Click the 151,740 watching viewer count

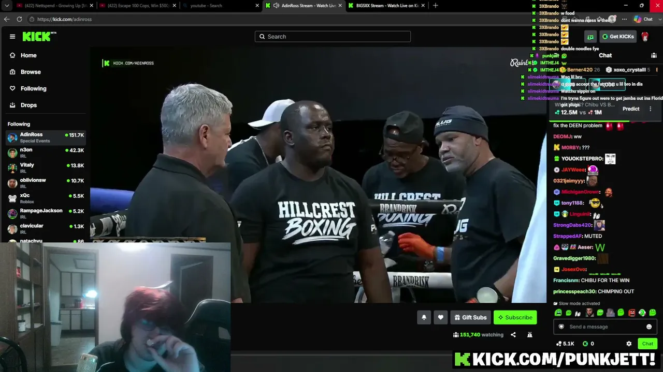click(478, 335)
